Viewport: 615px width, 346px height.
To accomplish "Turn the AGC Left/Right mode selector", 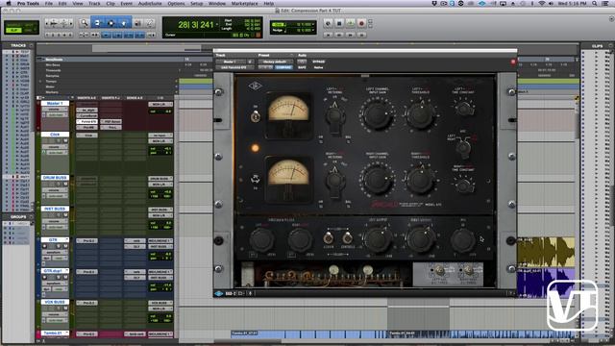I will pos(463,147).
